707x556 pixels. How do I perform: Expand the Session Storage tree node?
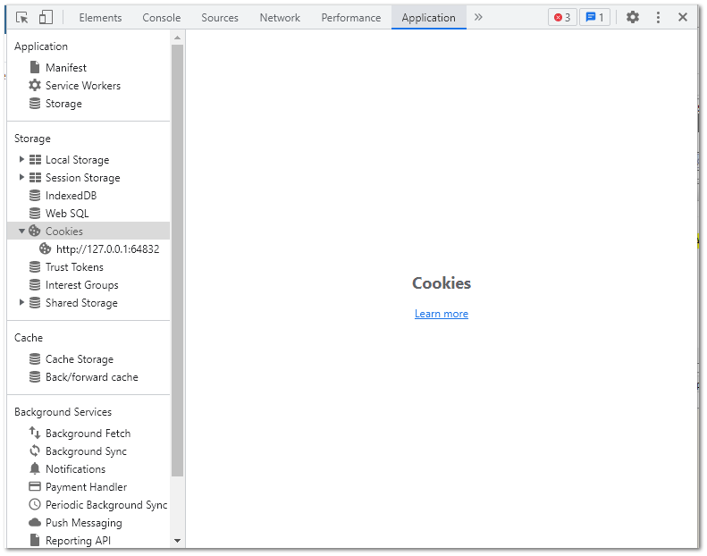[22, 177]
